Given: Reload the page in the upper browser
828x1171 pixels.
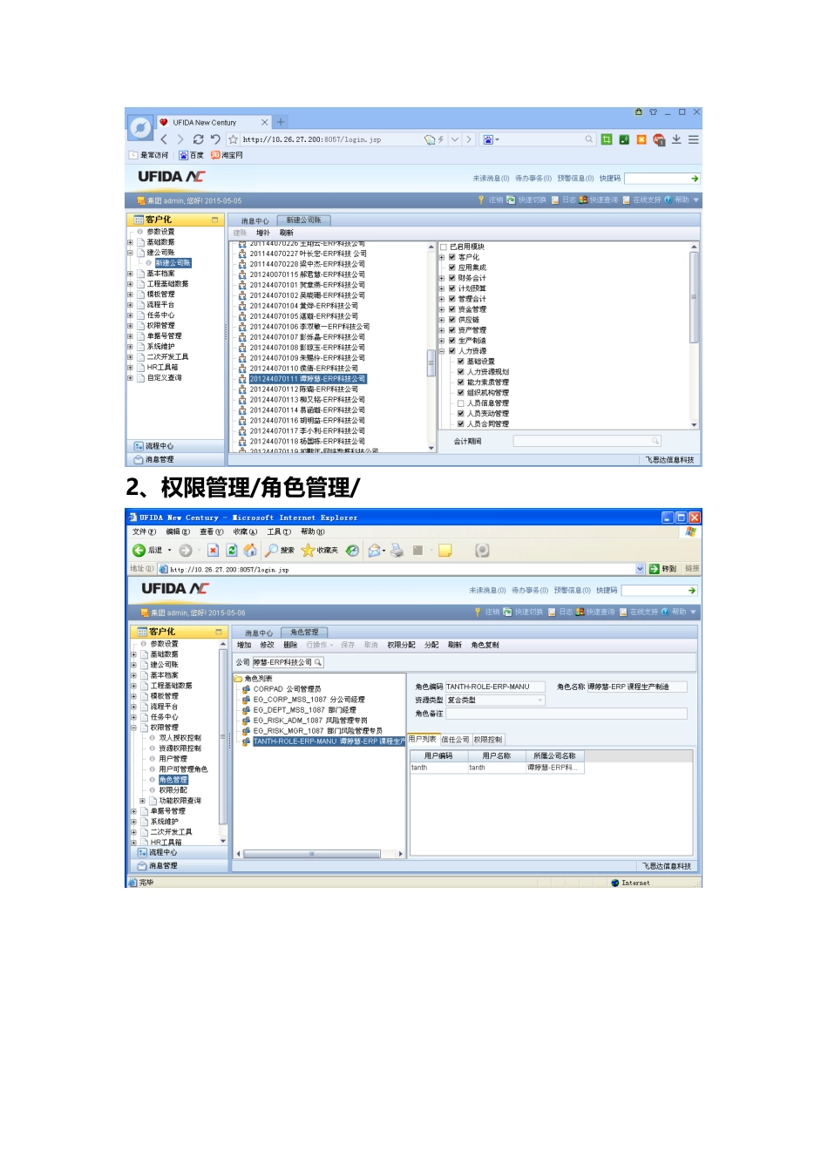Looking at the screenshot, I should pyautogui.click(x=198, y=139).
